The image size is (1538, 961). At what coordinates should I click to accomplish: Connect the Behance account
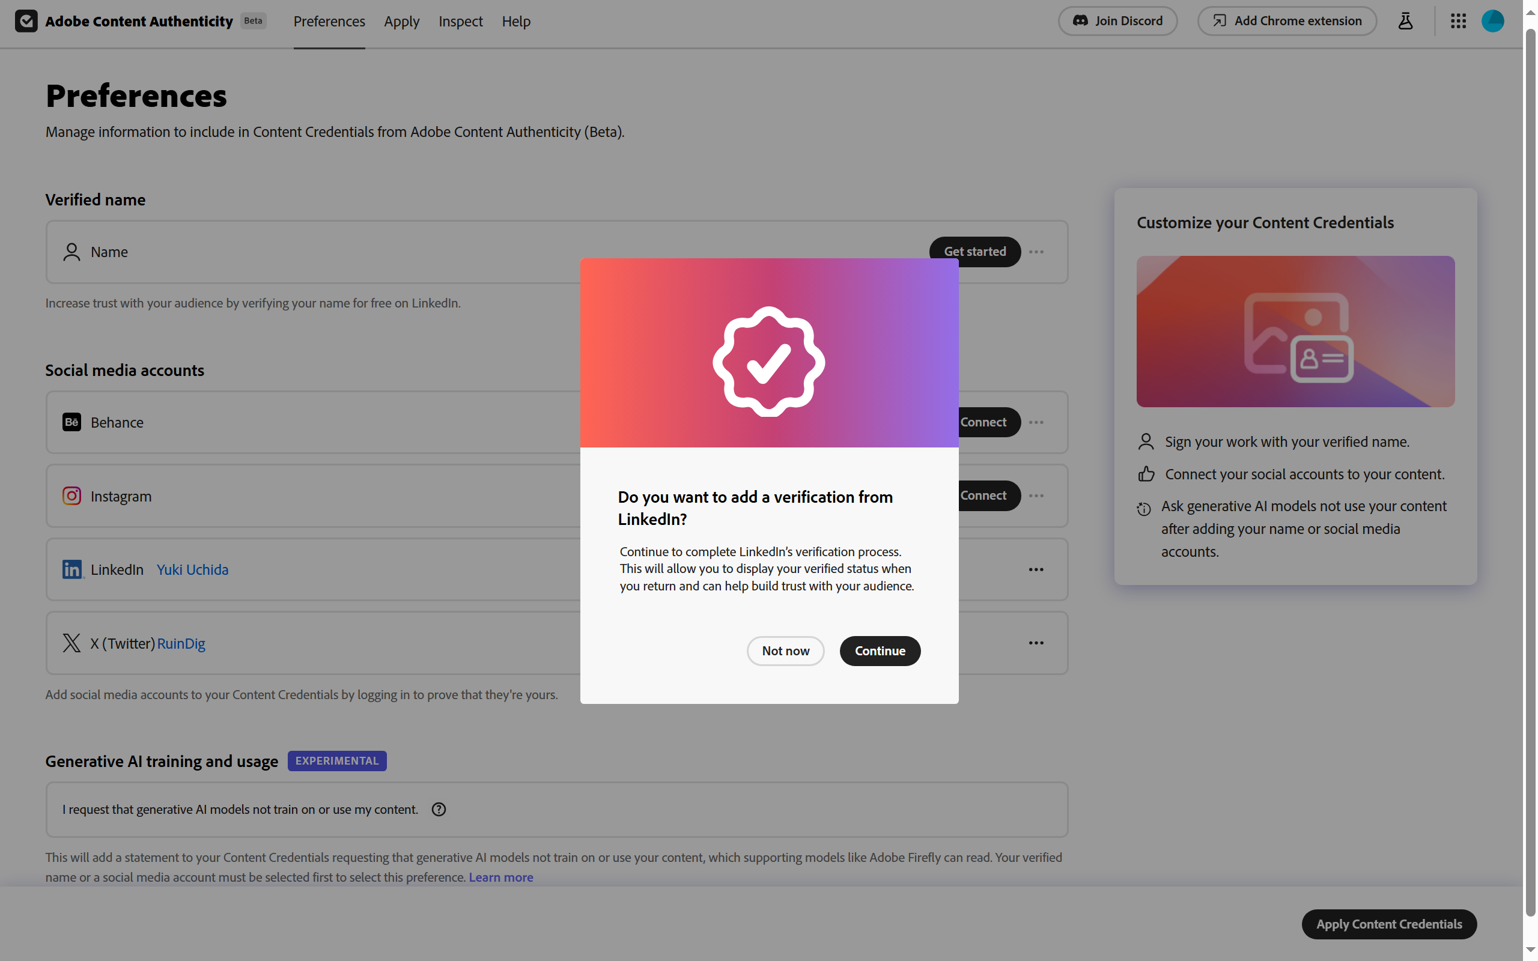[x=989, y=422]
